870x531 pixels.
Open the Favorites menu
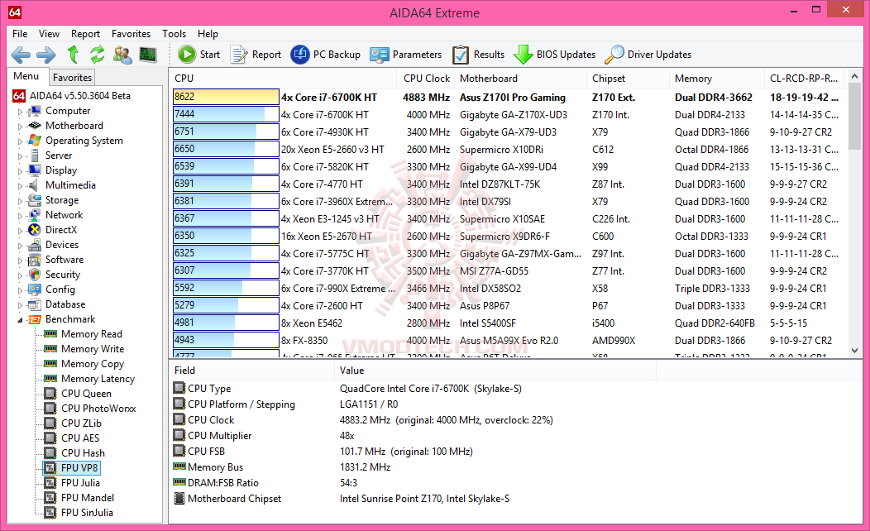[131, 34]
